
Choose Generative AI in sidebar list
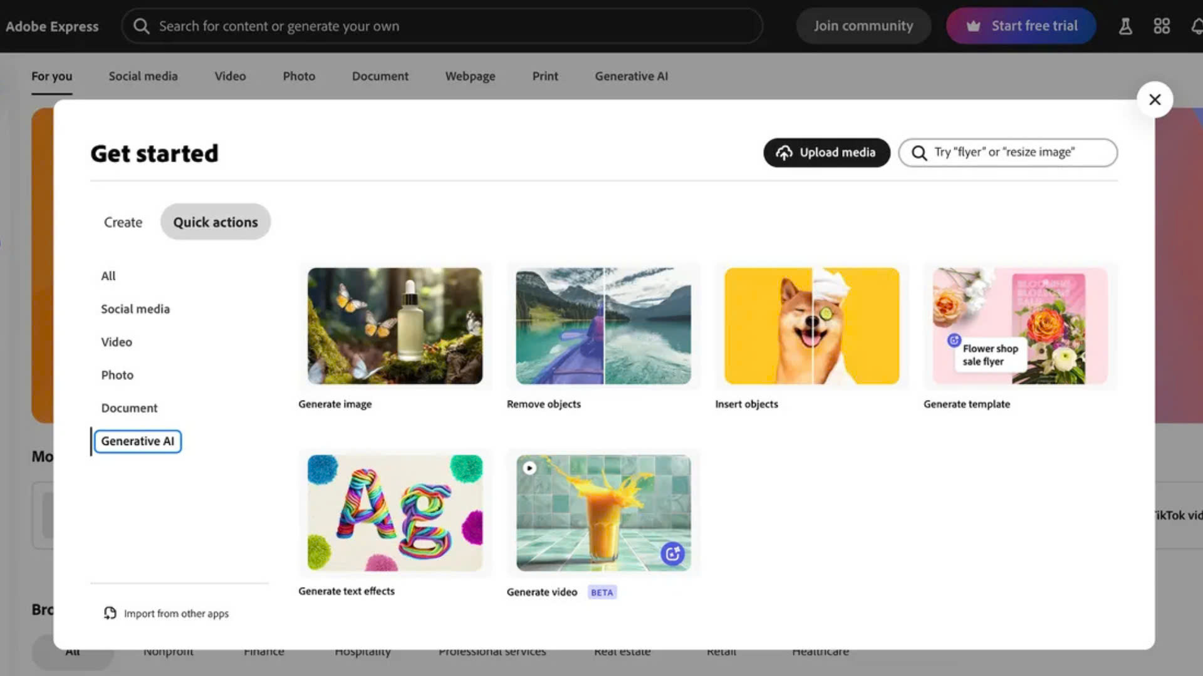(x=137, y=441)
